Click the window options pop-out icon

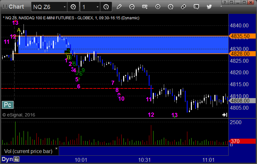pyautogui.click(x=231, y=2)
